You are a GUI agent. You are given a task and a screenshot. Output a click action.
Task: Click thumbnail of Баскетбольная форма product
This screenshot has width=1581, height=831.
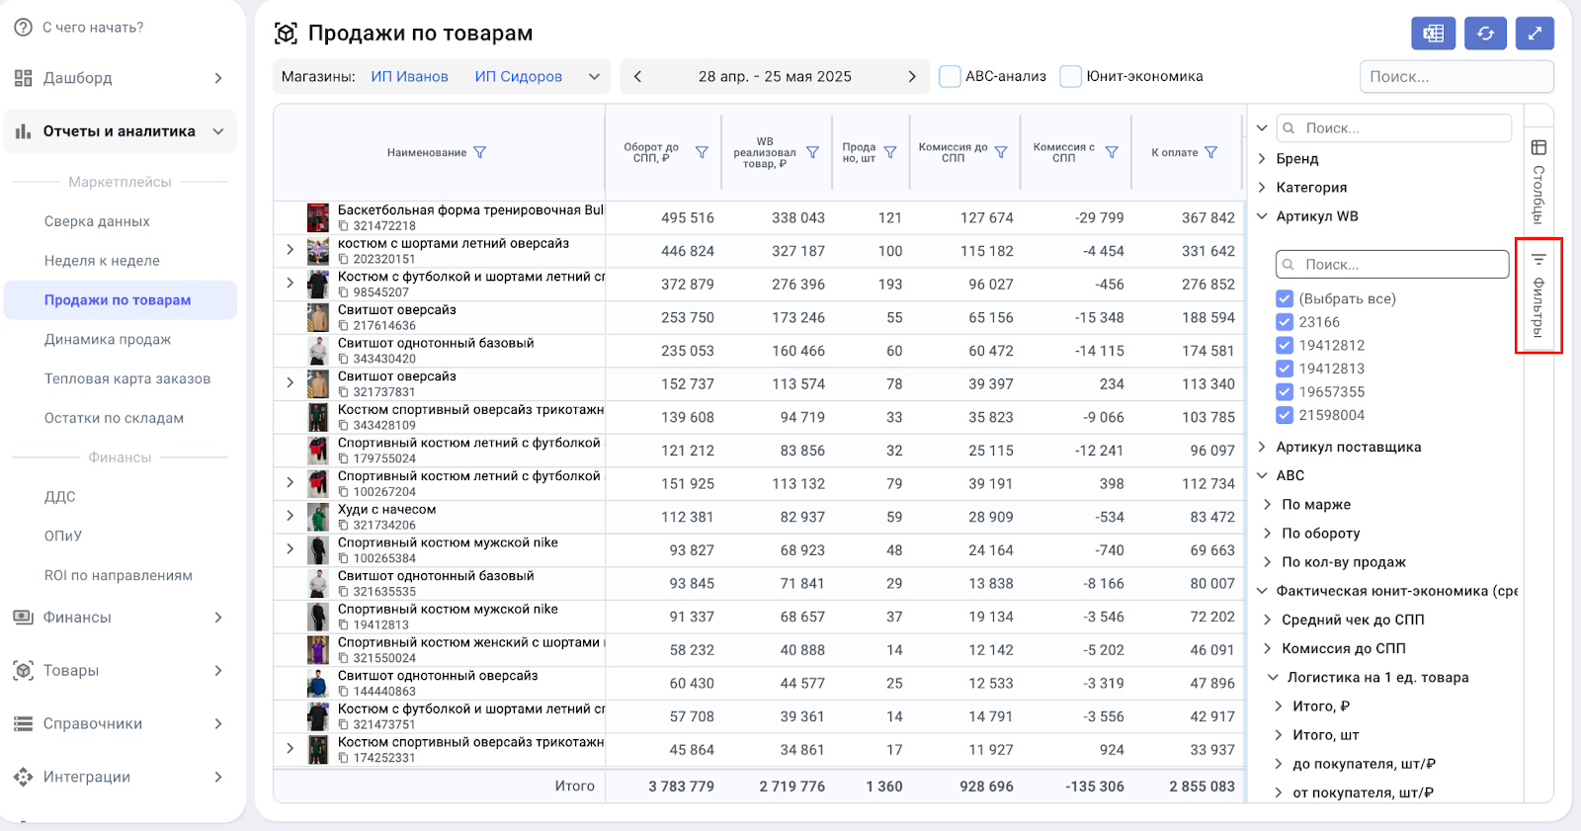tap(318, 218)
